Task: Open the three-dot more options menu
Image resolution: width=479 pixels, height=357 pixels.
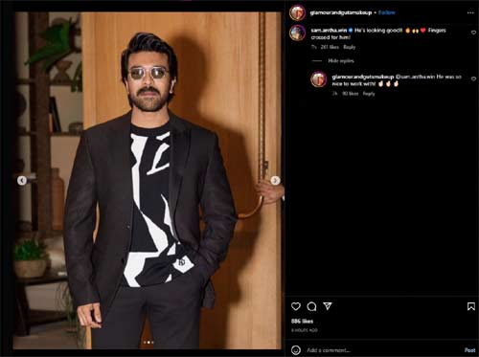Action: 470,12
